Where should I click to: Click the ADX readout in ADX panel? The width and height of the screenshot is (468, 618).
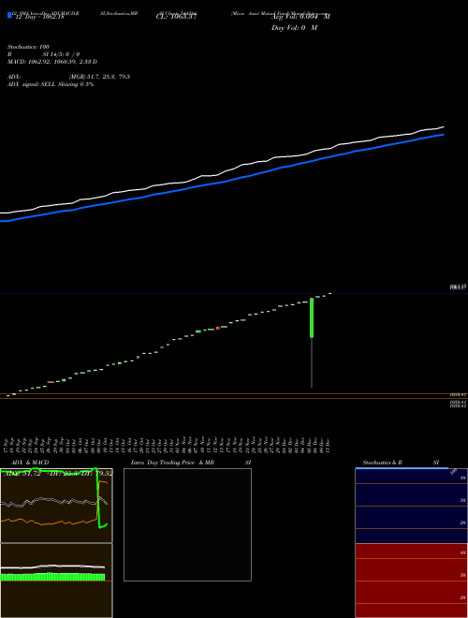coord(58,474)
